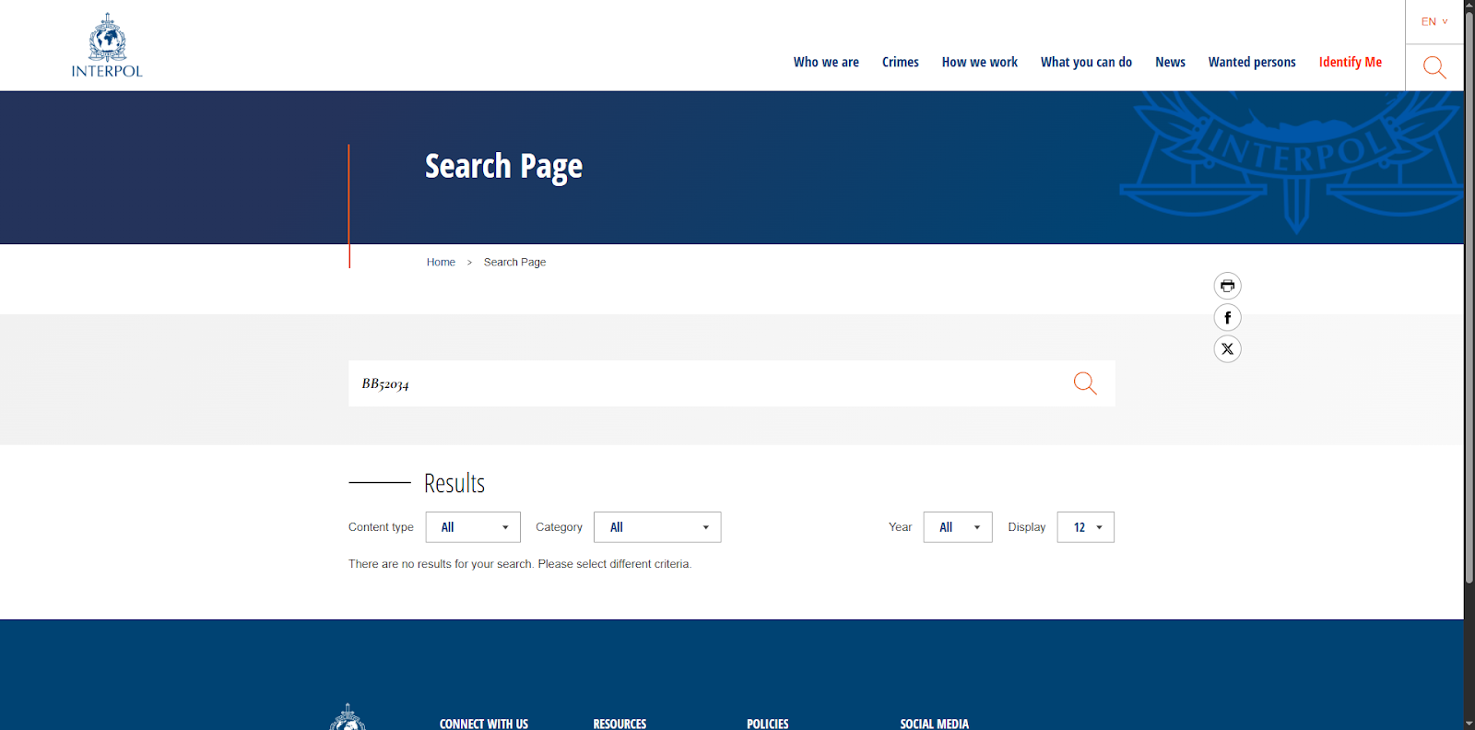Open the Year filter dropdown
Image resolution: width=1475 pixels, height=730 pixels.
(x=958, y=527)
